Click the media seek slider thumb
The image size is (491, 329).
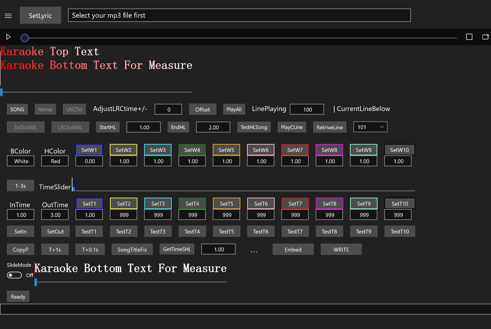click(x=24, y=38)
